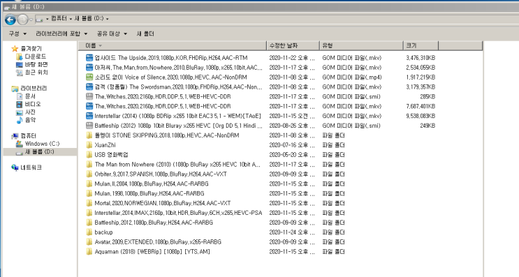The width and height of the screenshot is (519, 277).
Task: Open the 사진 library
Action: point(30,112)
